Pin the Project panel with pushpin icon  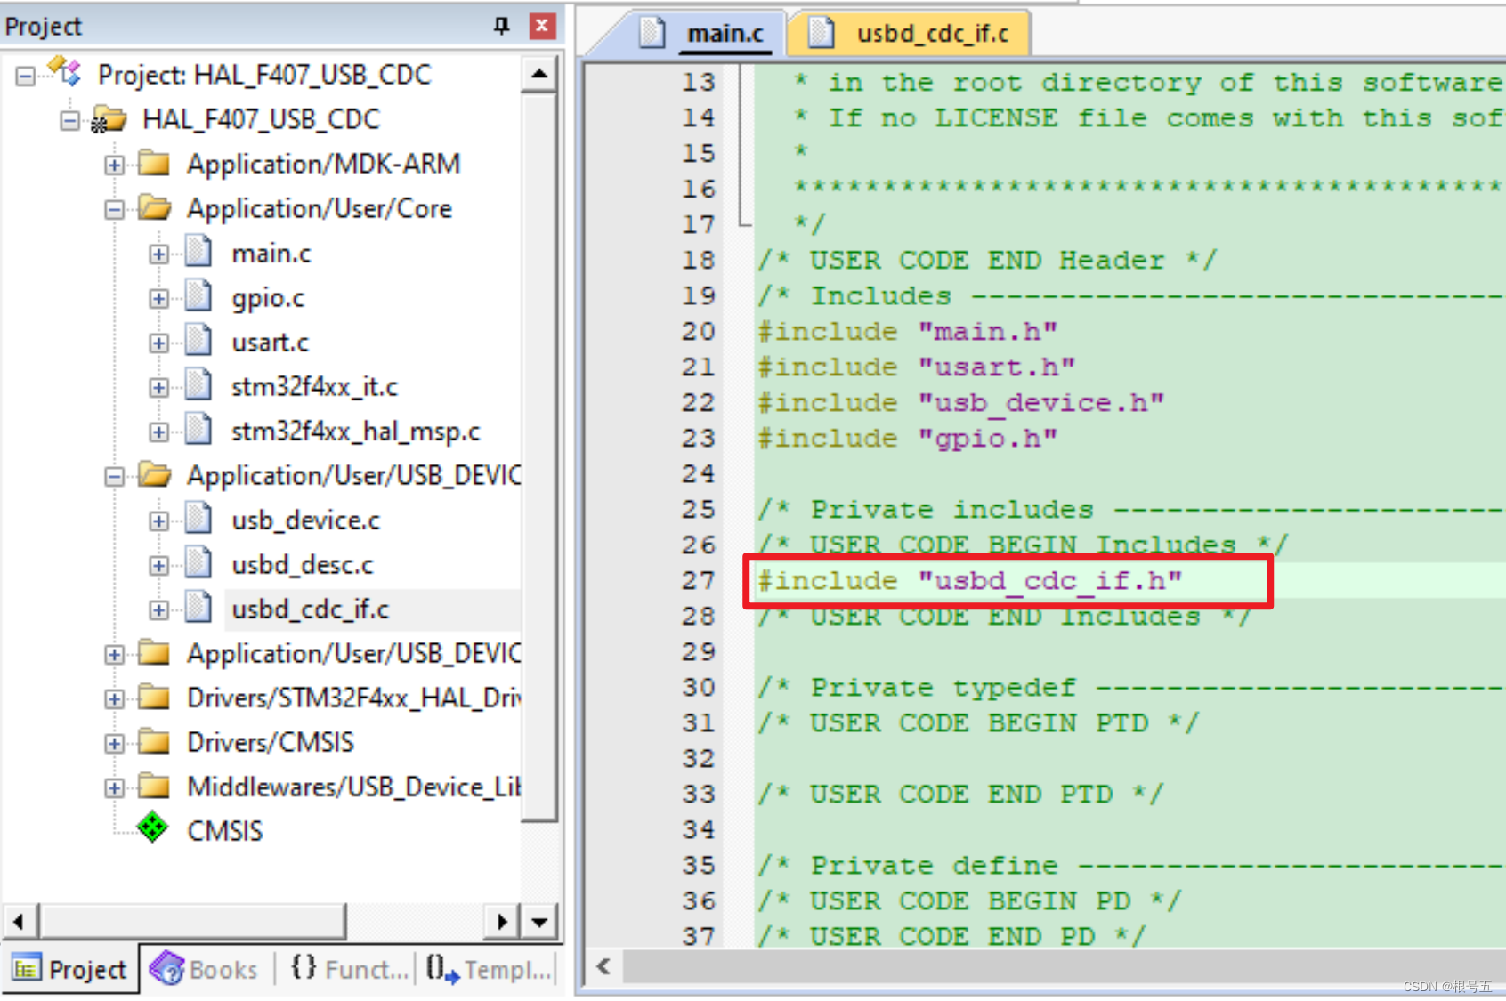pyautogui.click(x=502, y=26)
